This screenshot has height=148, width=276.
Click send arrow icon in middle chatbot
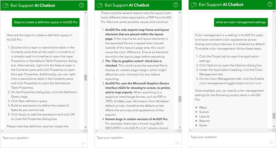pyautogui.click(x=178, y=143)
